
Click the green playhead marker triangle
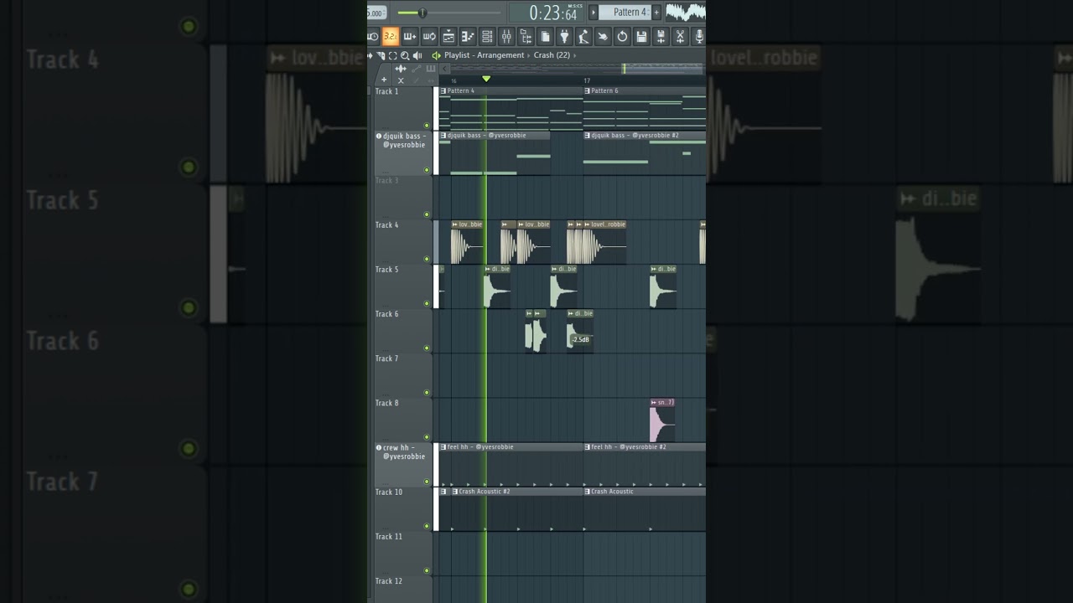486,79
